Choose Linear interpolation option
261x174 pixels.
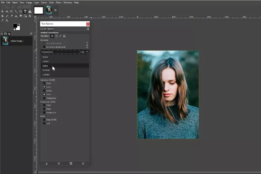[65, 61]
